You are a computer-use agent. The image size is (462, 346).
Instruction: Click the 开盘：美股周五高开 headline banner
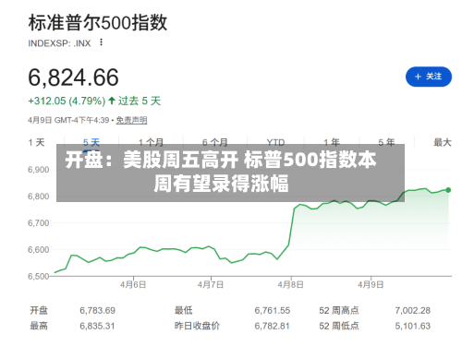pyautogui.click(x=230, y=173)
